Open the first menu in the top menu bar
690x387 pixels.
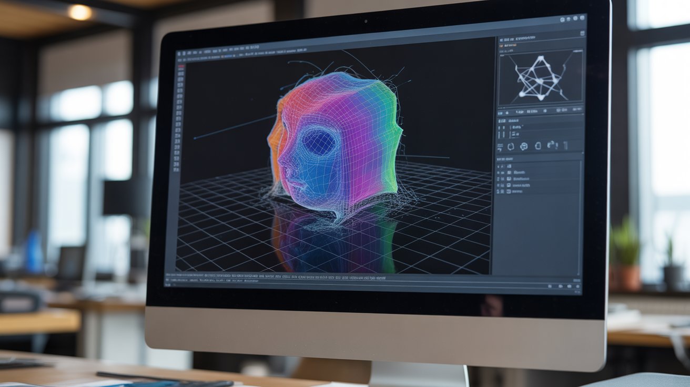pyautogui.click(x=179, y=54)
